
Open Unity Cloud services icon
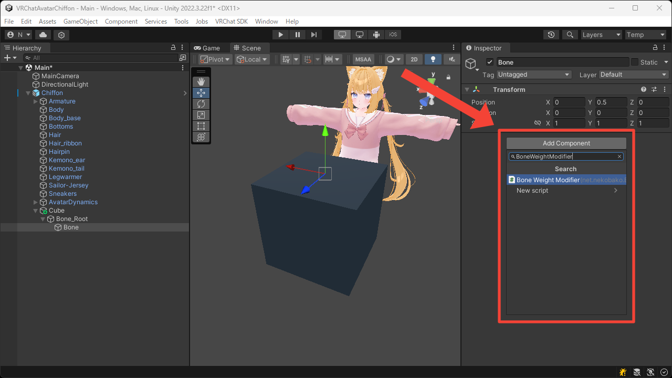click(x=43, y=35)
